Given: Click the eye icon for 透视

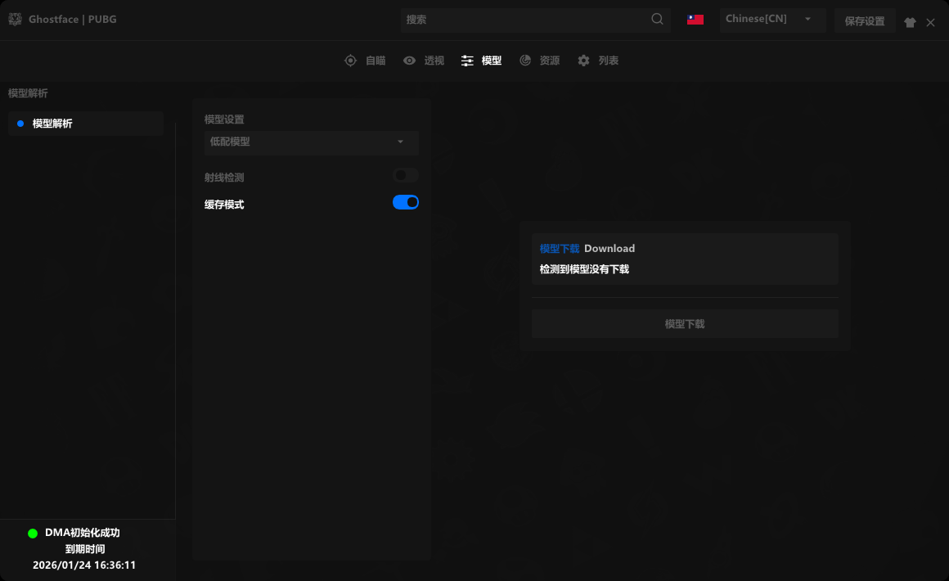Looking at the screenshot, I should pos(409,61).
